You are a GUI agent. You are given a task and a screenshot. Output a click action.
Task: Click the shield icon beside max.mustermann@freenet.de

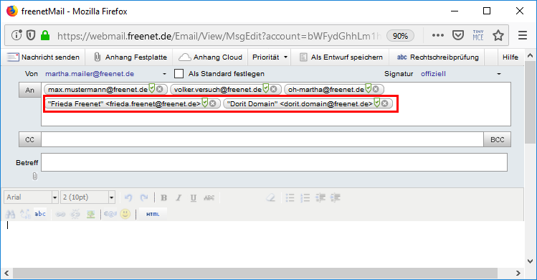click(152, 88)
